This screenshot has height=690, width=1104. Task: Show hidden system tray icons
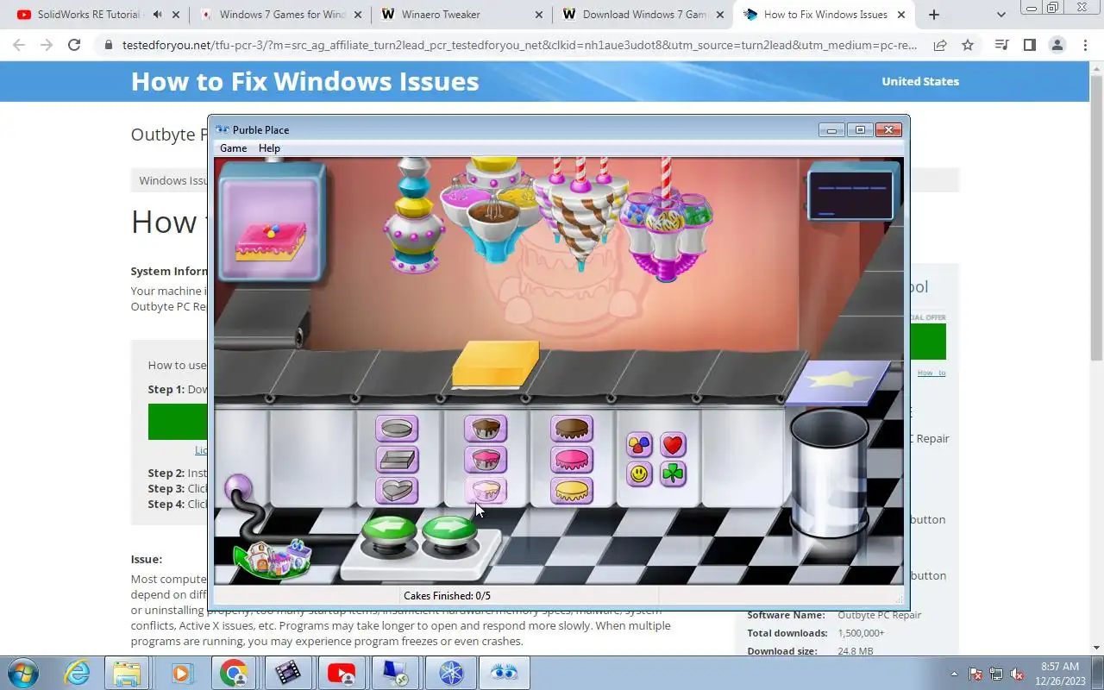(x=954, y=674)
